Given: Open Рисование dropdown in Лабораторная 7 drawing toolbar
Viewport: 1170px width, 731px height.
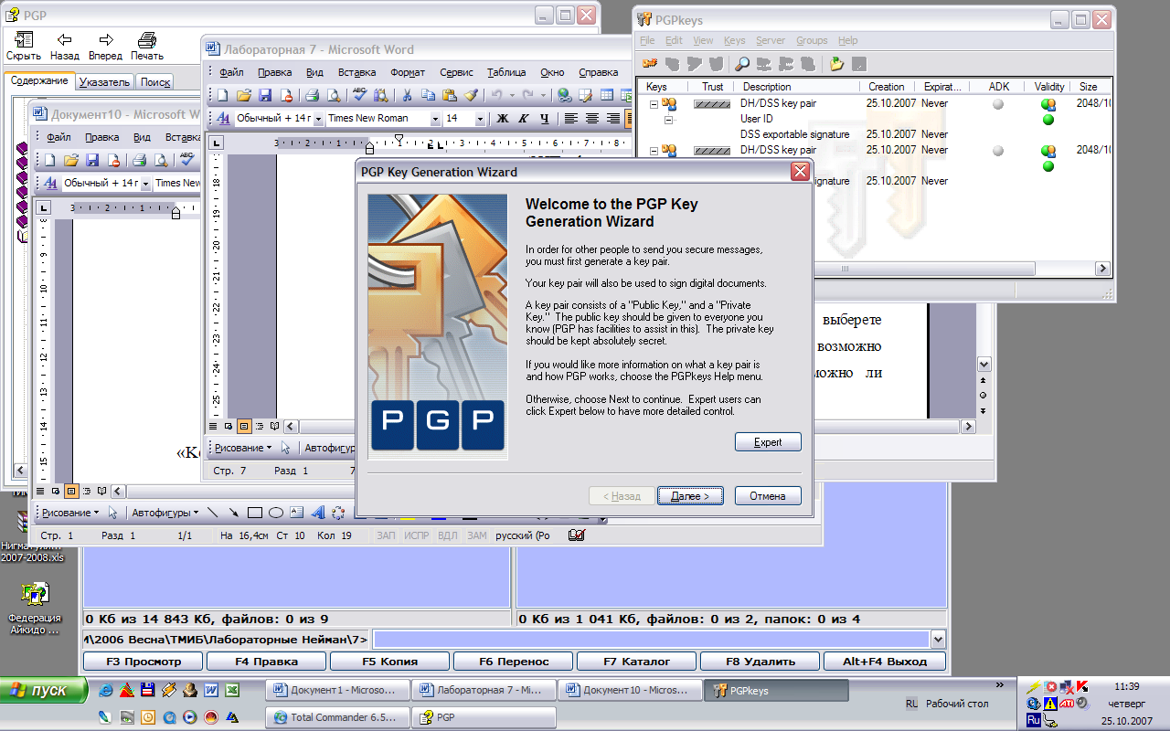Looking at the screenshot, I should coord(243,448).
